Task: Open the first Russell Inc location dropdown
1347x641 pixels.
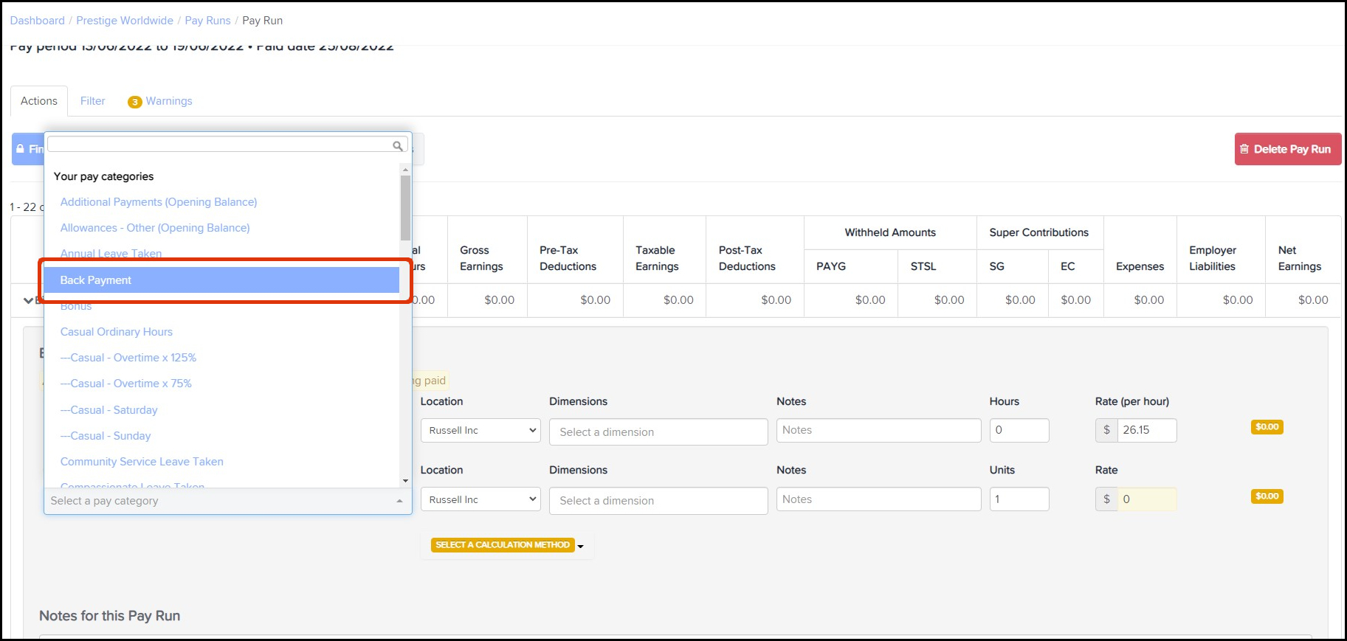Action: [x=480, y=430]
